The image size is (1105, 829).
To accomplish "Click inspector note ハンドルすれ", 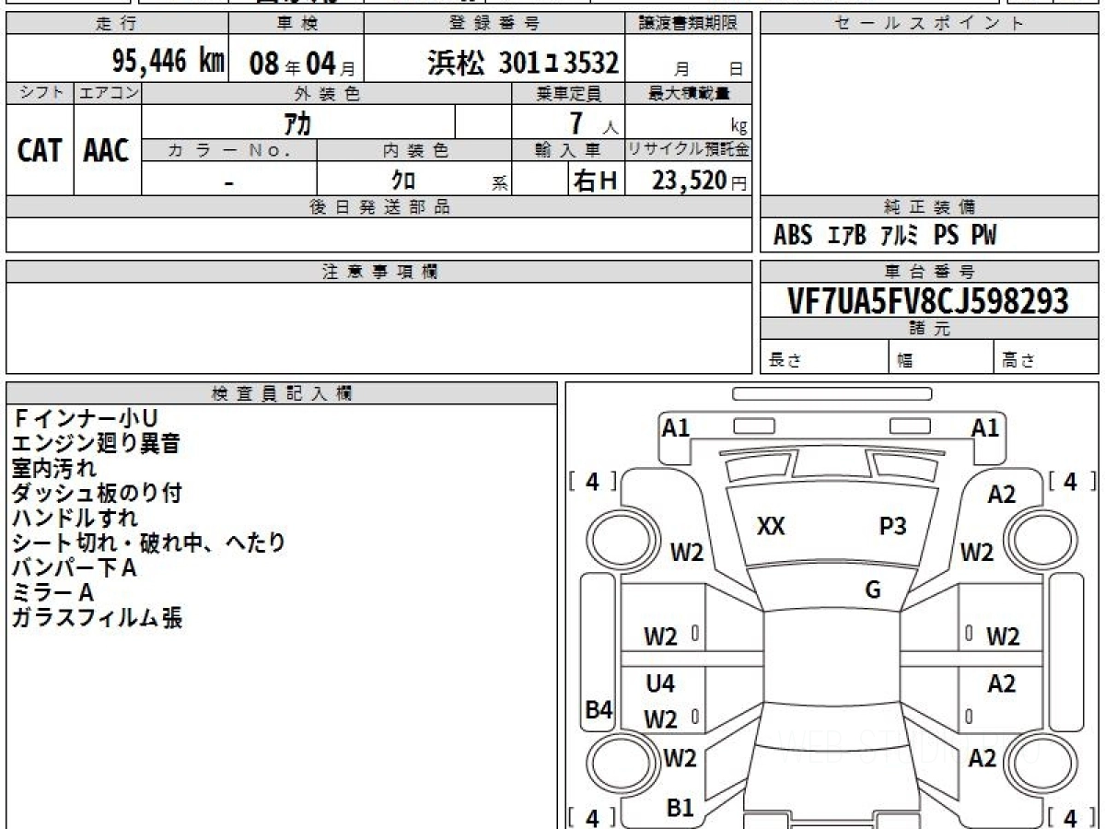I will click(75, 519).
